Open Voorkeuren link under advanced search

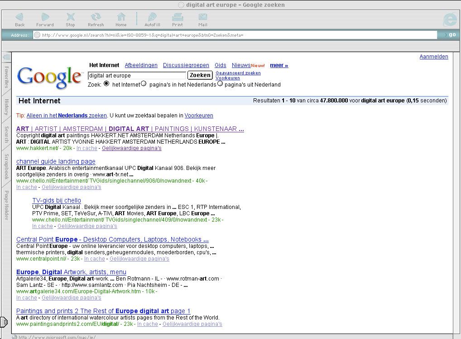[228, 78]
